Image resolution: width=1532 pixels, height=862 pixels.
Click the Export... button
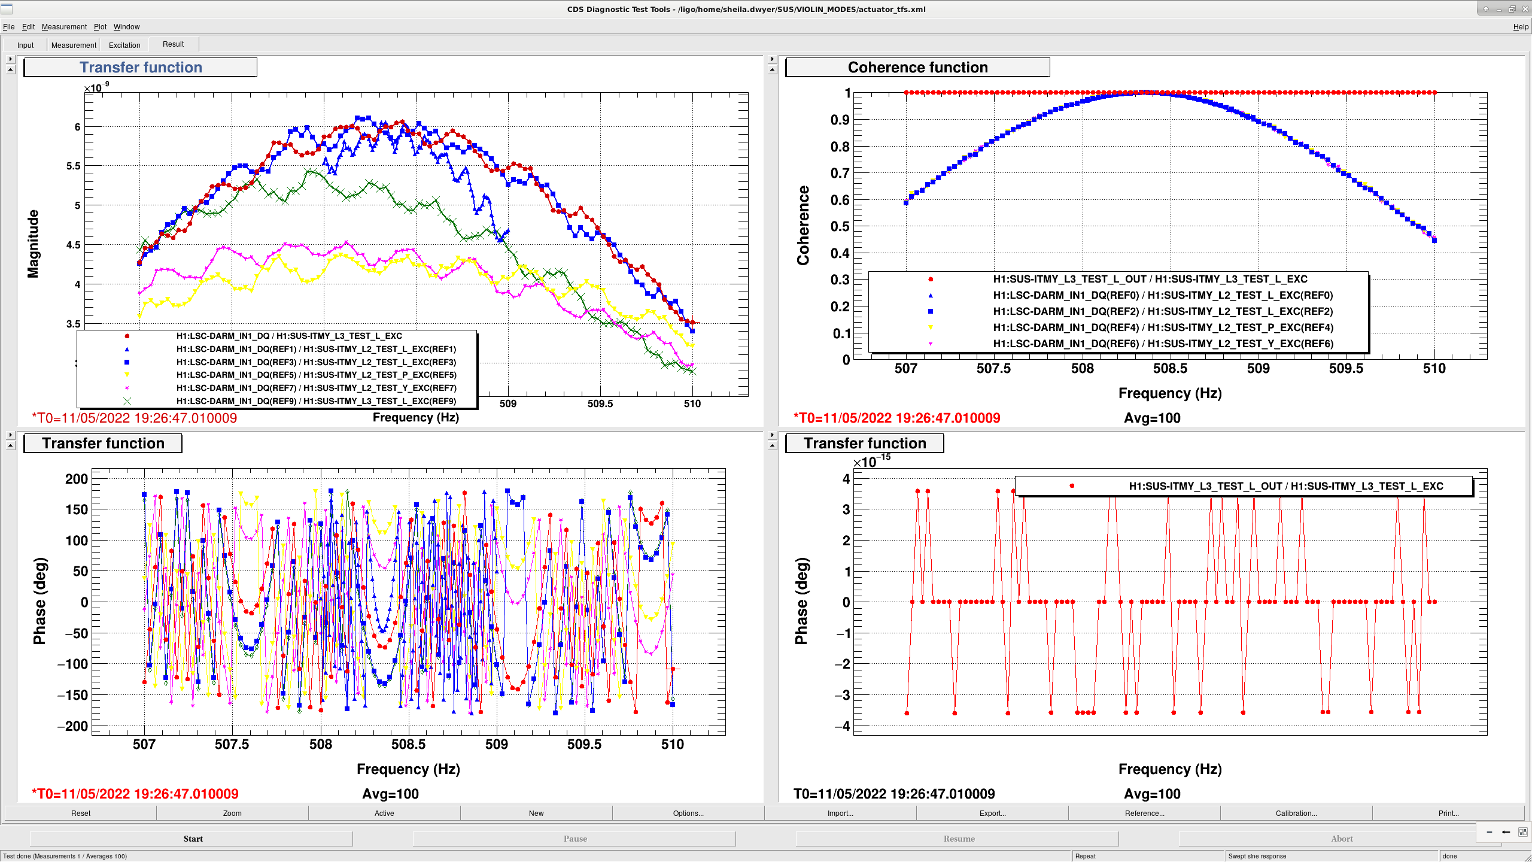point(992,813)
